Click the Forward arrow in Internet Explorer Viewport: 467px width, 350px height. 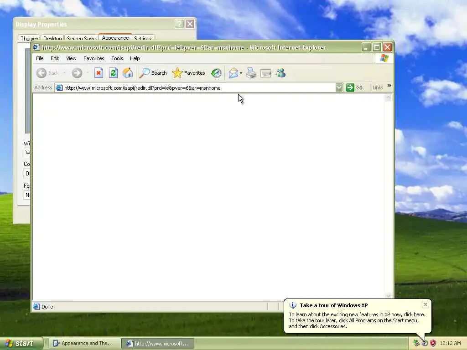(x=77, y=73)
